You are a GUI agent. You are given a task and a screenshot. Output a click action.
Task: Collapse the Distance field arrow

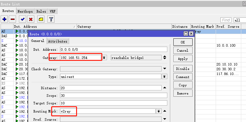165,88
